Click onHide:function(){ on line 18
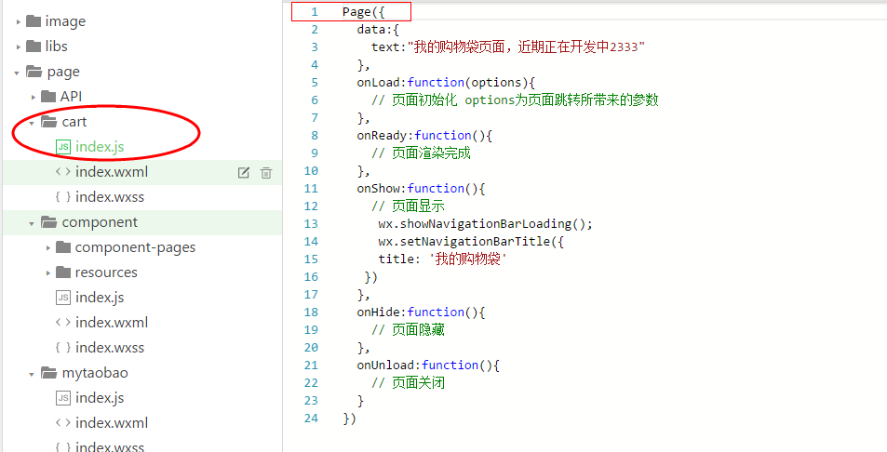Viewport: 887px width, 452px height. pos(421,312)
